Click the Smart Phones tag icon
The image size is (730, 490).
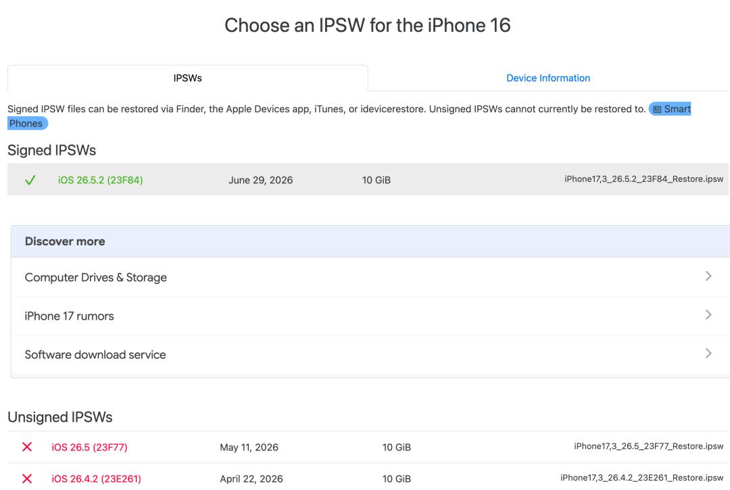[x=658, y=109]
